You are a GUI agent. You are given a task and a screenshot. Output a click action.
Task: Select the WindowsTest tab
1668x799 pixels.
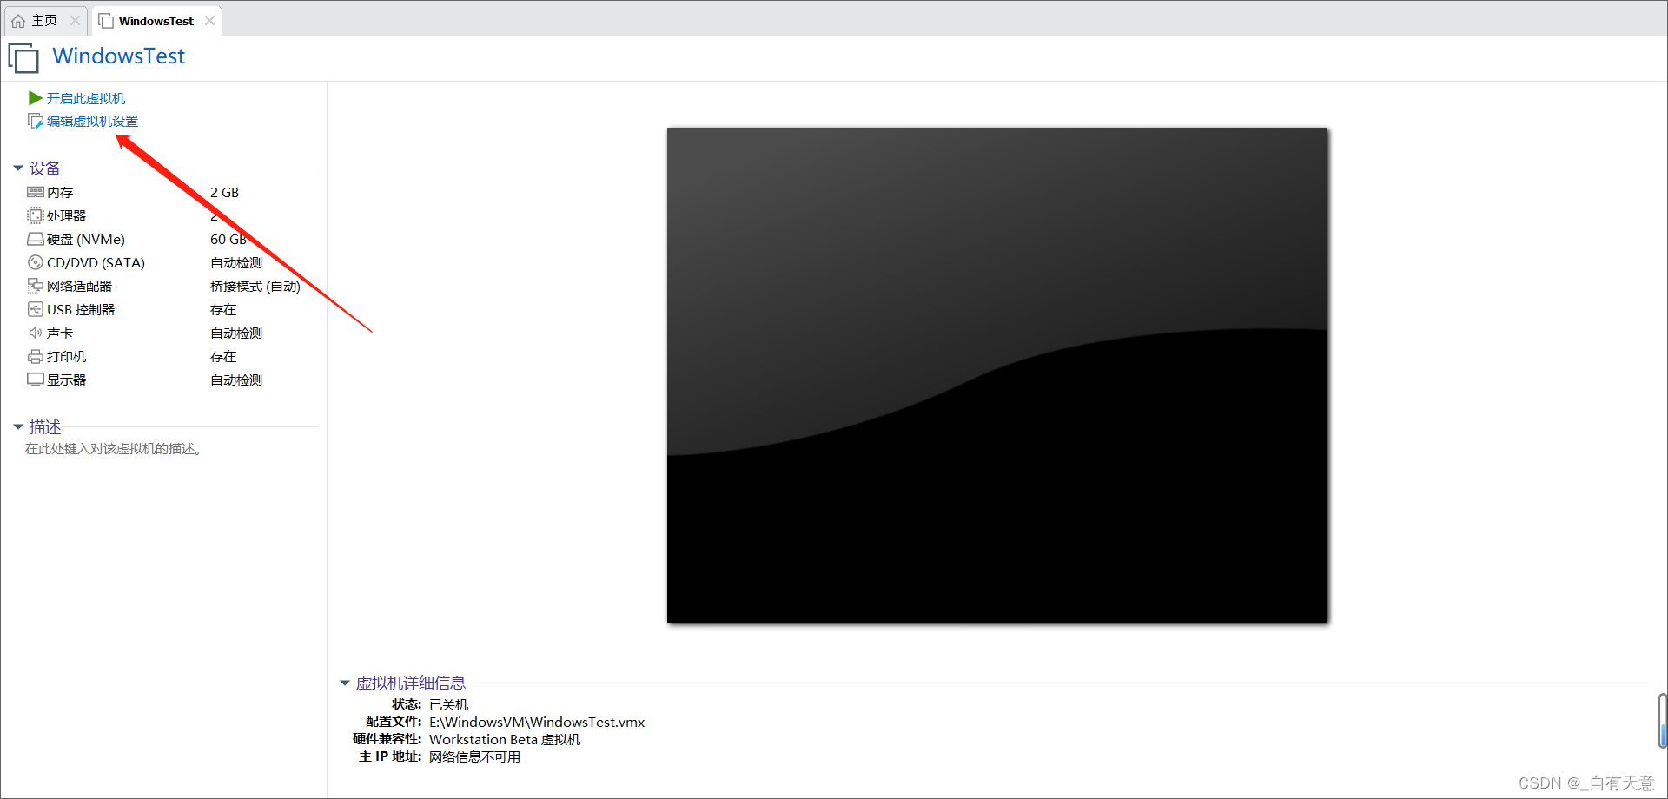156,21
